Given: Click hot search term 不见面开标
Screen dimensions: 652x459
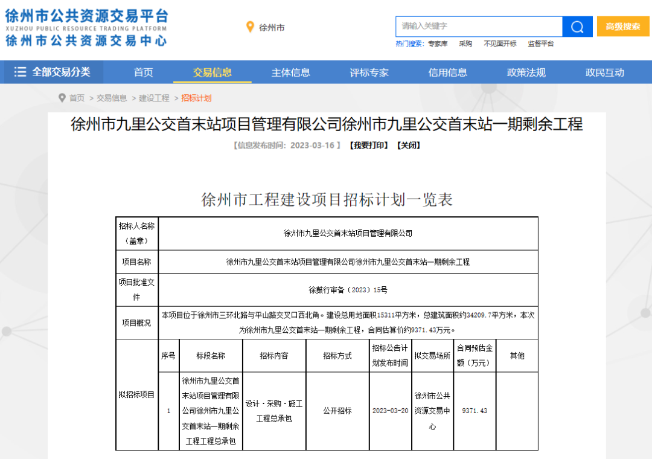Looking at the screenshot, I should [500, 43].
